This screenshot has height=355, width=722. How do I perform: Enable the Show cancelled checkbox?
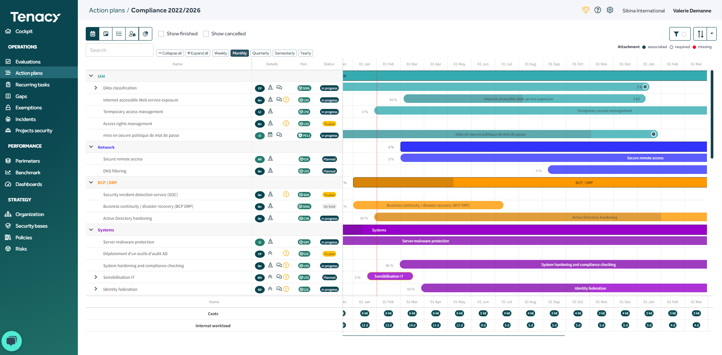click(x=206, y=33)
